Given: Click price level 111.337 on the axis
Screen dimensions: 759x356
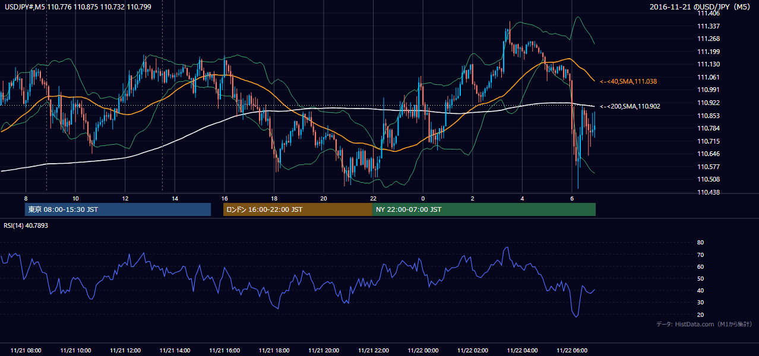Looking at the screenshot, I should pos(709,26).
